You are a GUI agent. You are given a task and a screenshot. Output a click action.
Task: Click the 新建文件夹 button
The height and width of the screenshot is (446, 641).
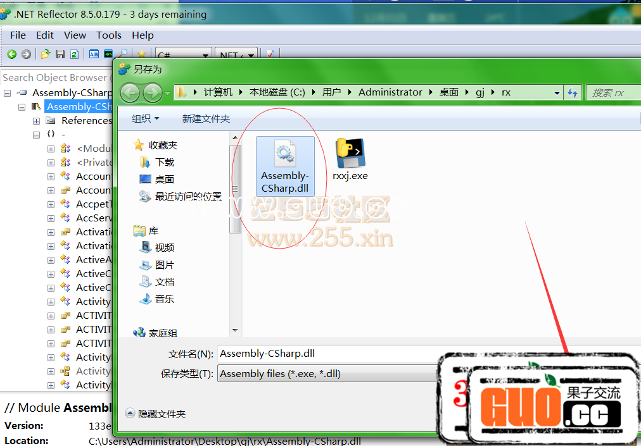[206, 118]
